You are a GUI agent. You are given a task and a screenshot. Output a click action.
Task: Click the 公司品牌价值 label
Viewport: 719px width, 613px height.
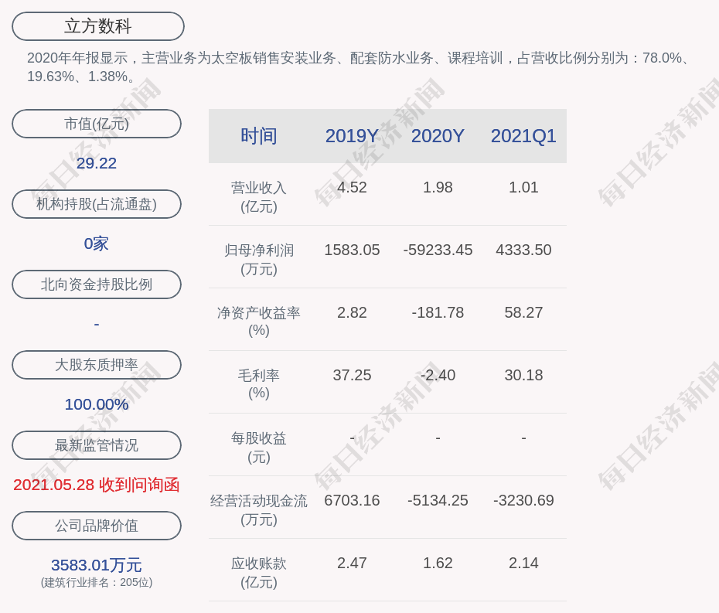pyautogui.click(x=97, y=526)
